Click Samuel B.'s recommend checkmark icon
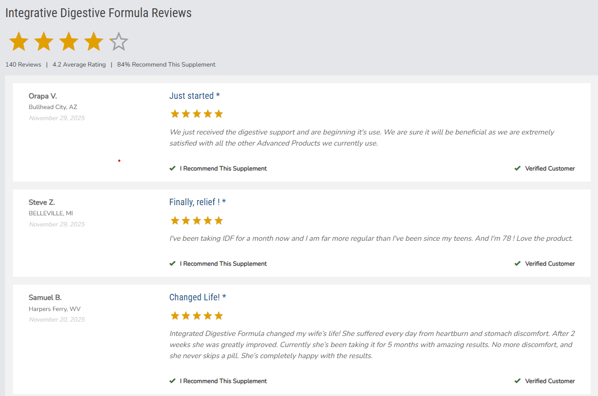 coord(173,381)
